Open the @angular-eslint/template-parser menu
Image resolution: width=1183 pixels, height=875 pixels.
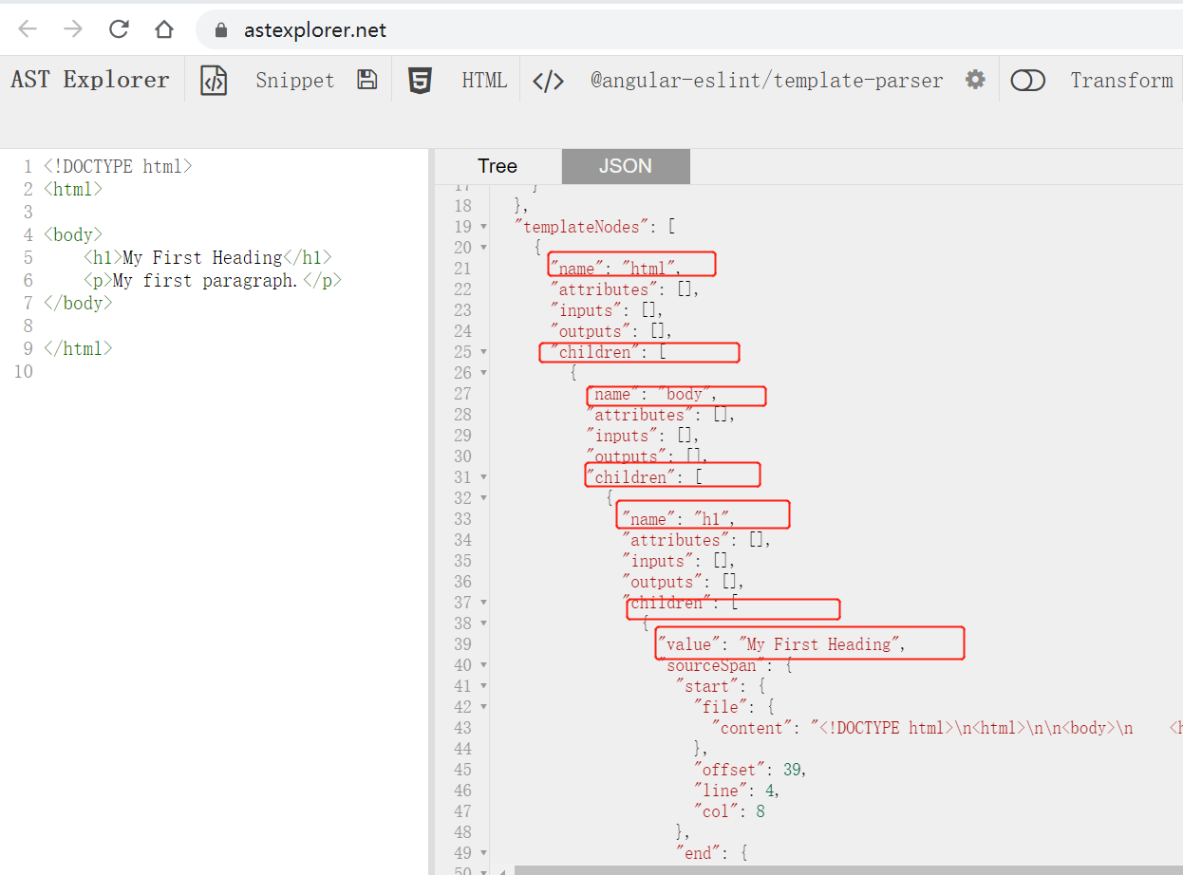766,81
